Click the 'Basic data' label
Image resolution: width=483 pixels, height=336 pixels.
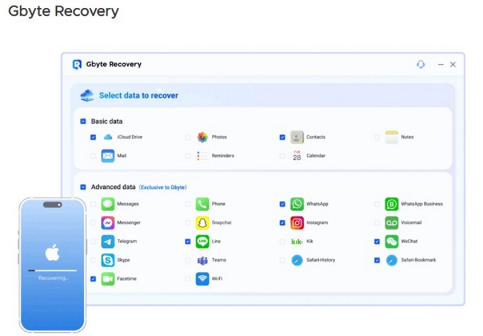[107, 121]
